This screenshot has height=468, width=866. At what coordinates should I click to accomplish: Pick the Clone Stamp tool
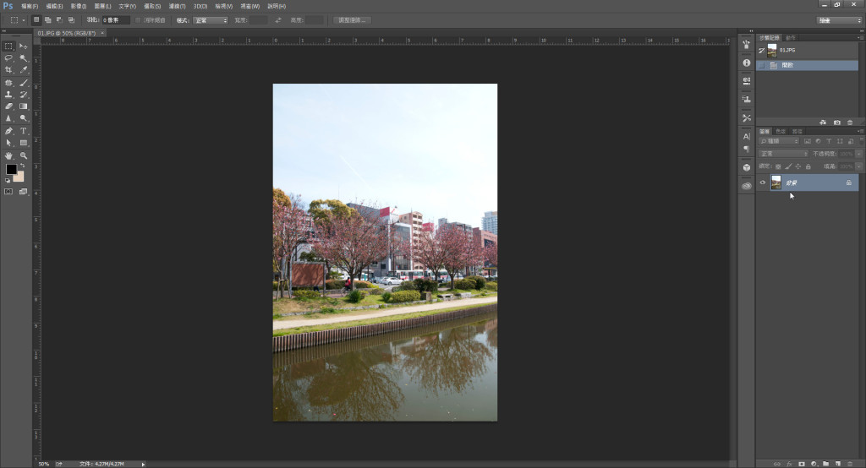click(8, 95)
